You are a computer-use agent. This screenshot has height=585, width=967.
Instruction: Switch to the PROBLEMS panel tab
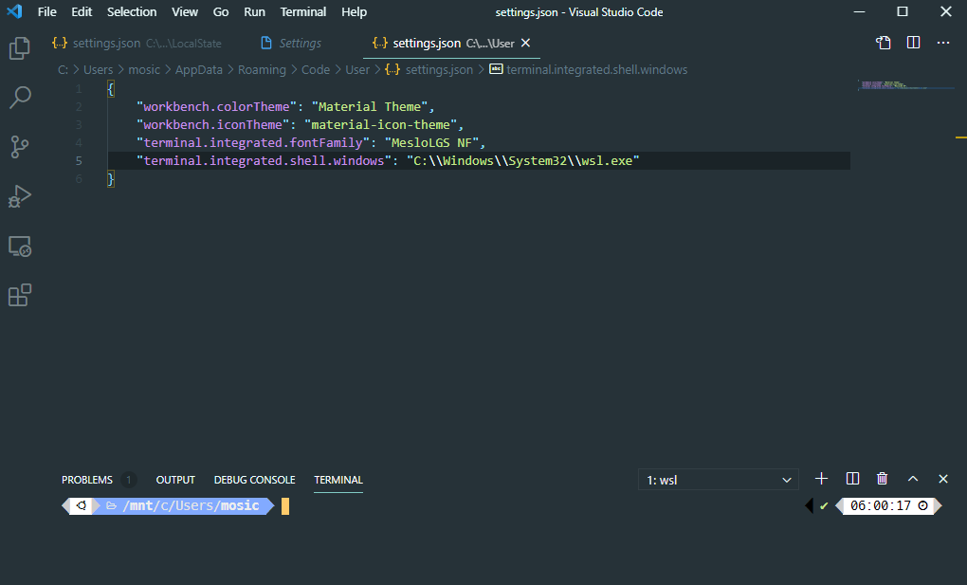(87, 480)
